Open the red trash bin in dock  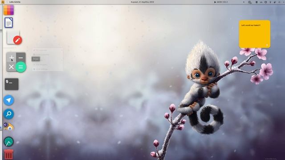[8, 154]
